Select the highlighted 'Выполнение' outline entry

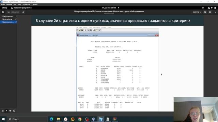click(9, 22)
